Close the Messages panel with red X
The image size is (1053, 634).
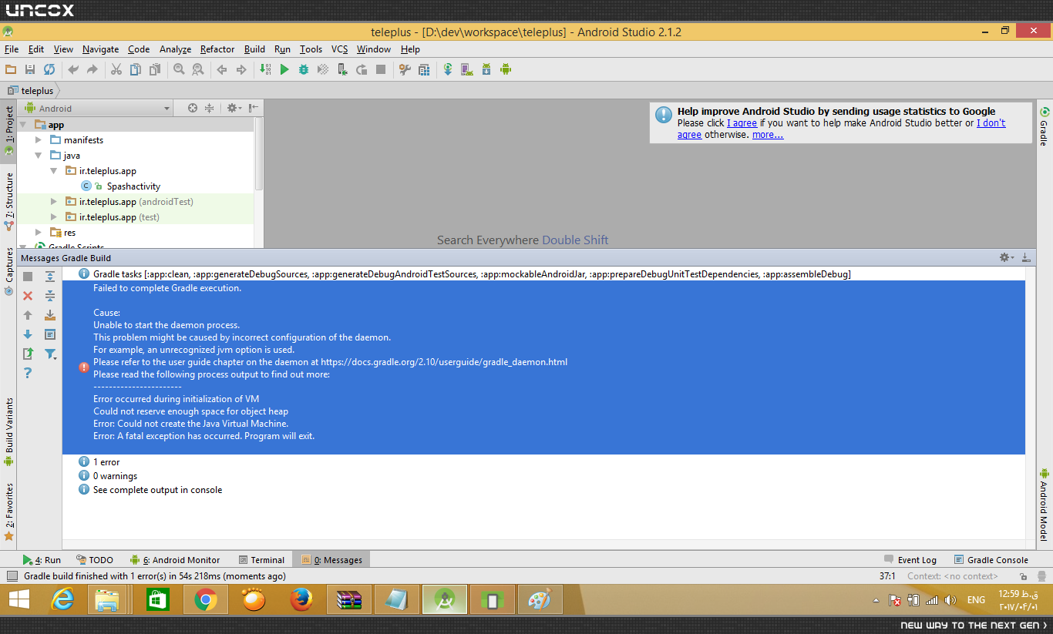tap(28, 296)
